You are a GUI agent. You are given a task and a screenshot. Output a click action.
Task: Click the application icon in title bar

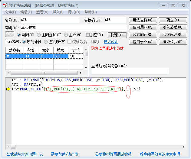pyautogui.click(x=5, y=6)
